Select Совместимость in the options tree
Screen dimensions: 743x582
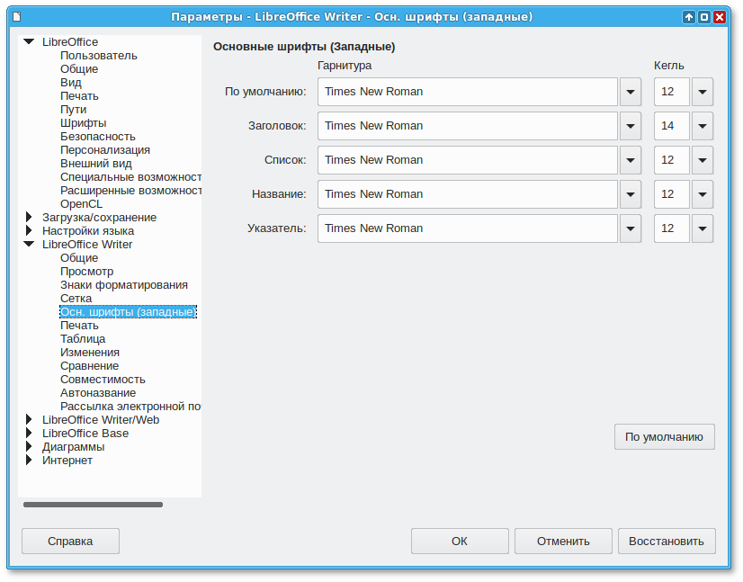(103, 380)
